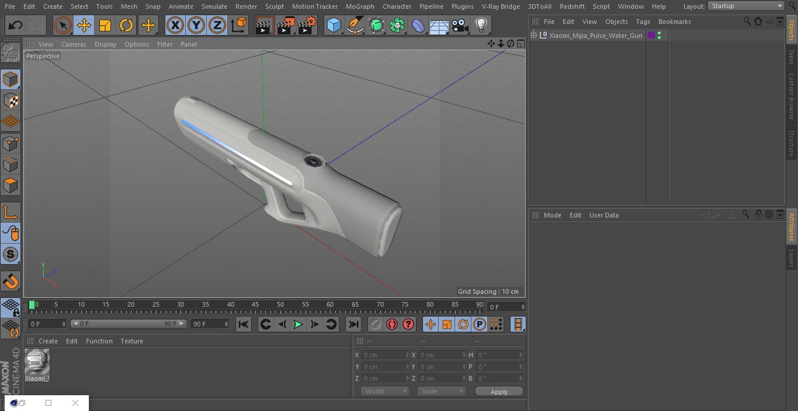Open viewport Cameras menu
Image resolution: width=798 pixels, height=411 pixels.
point(74,44)
